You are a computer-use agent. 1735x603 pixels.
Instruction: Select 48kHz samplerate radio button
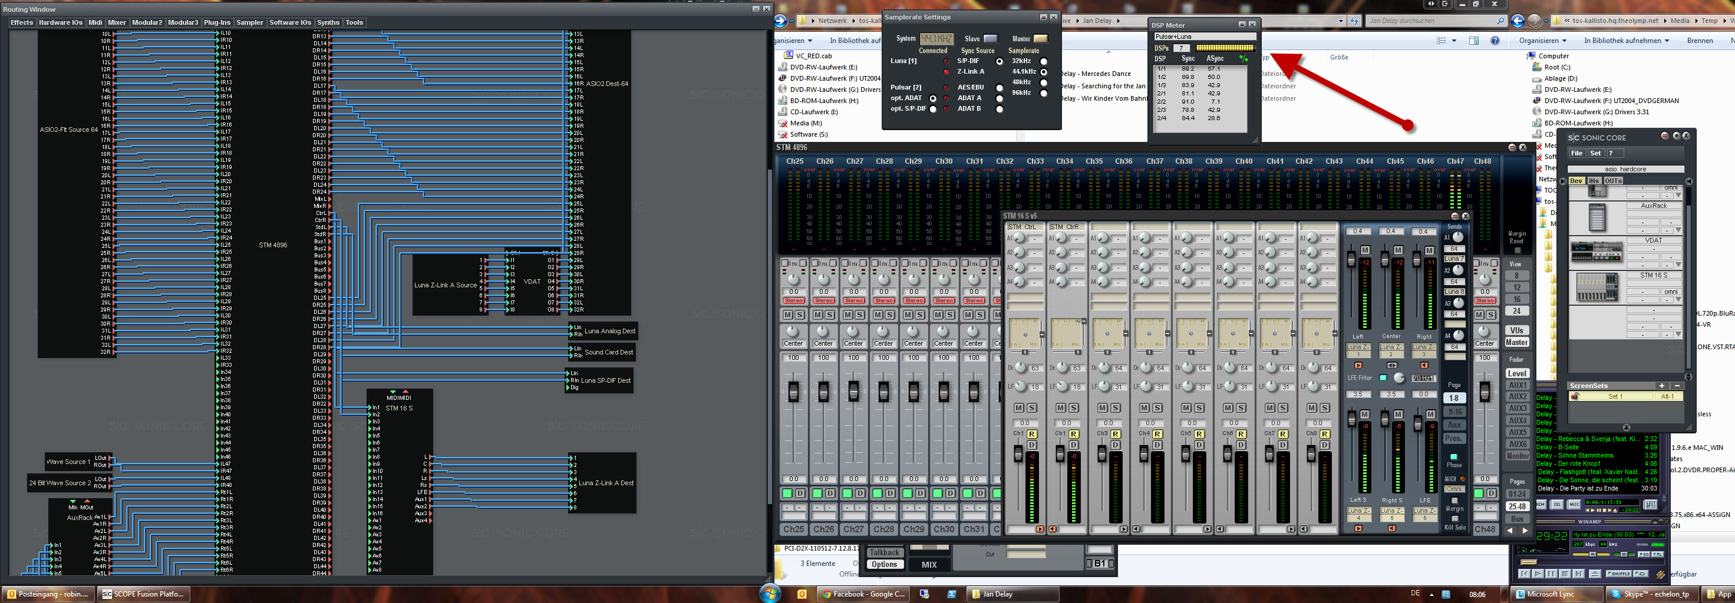(x=1043, y=82)
